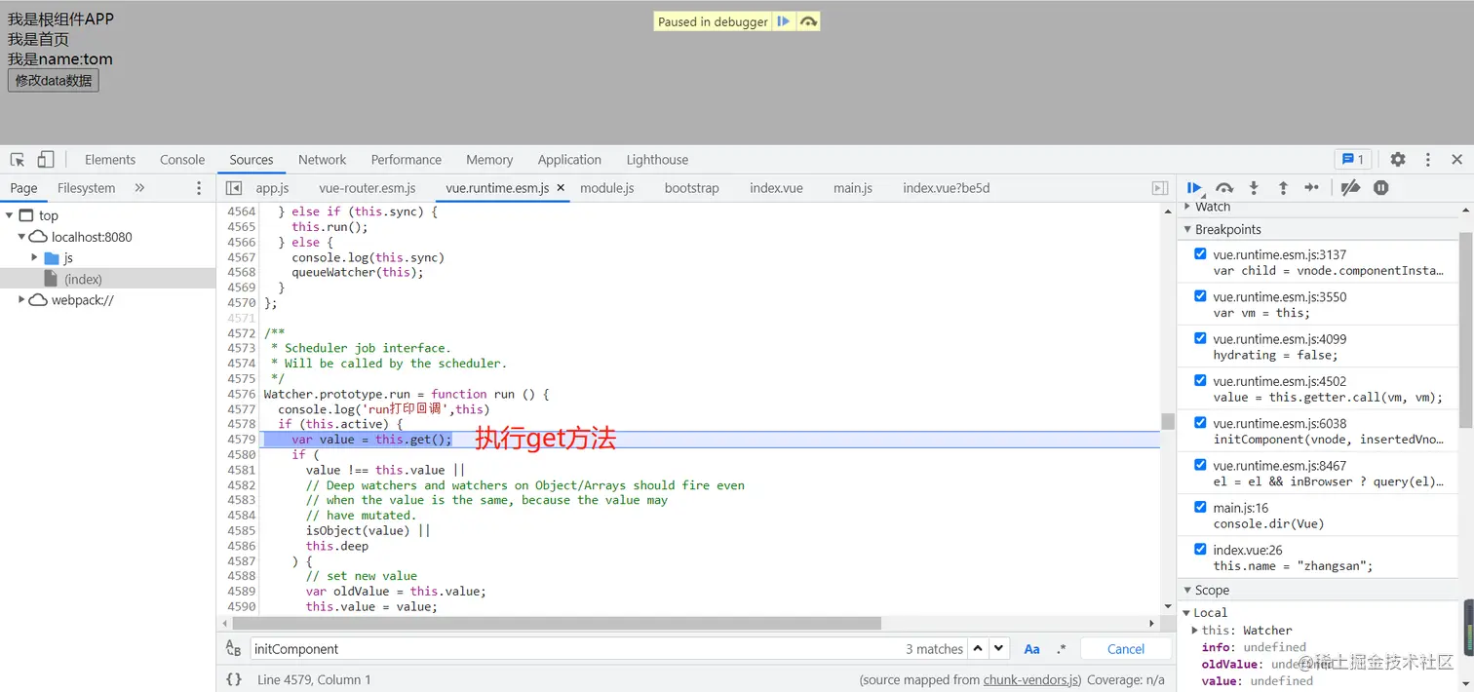Uncheck breakpoint vue.runtime.esm.js:4502

pyautogui.click(x=1200, y=380)
